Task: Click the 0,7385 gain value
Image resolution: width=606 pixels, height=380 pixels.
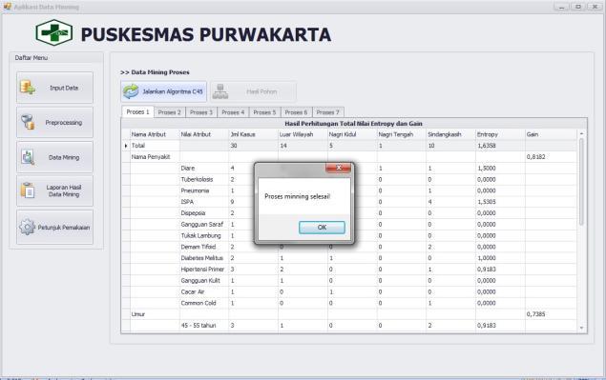Action: coord(552,314)
